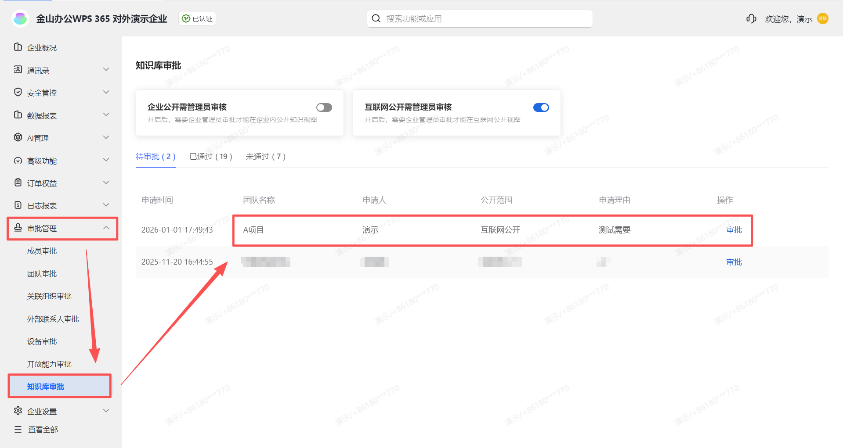Click the 查看全部 list icon
The width and height of the screenshot is (843, 448).
[18, 429]
